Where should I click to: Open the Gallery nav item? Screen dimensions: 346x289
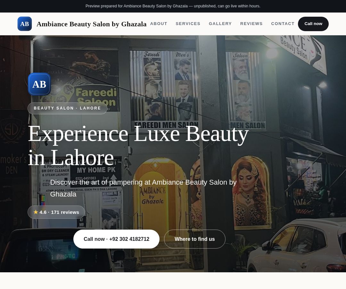coord(220,24)
